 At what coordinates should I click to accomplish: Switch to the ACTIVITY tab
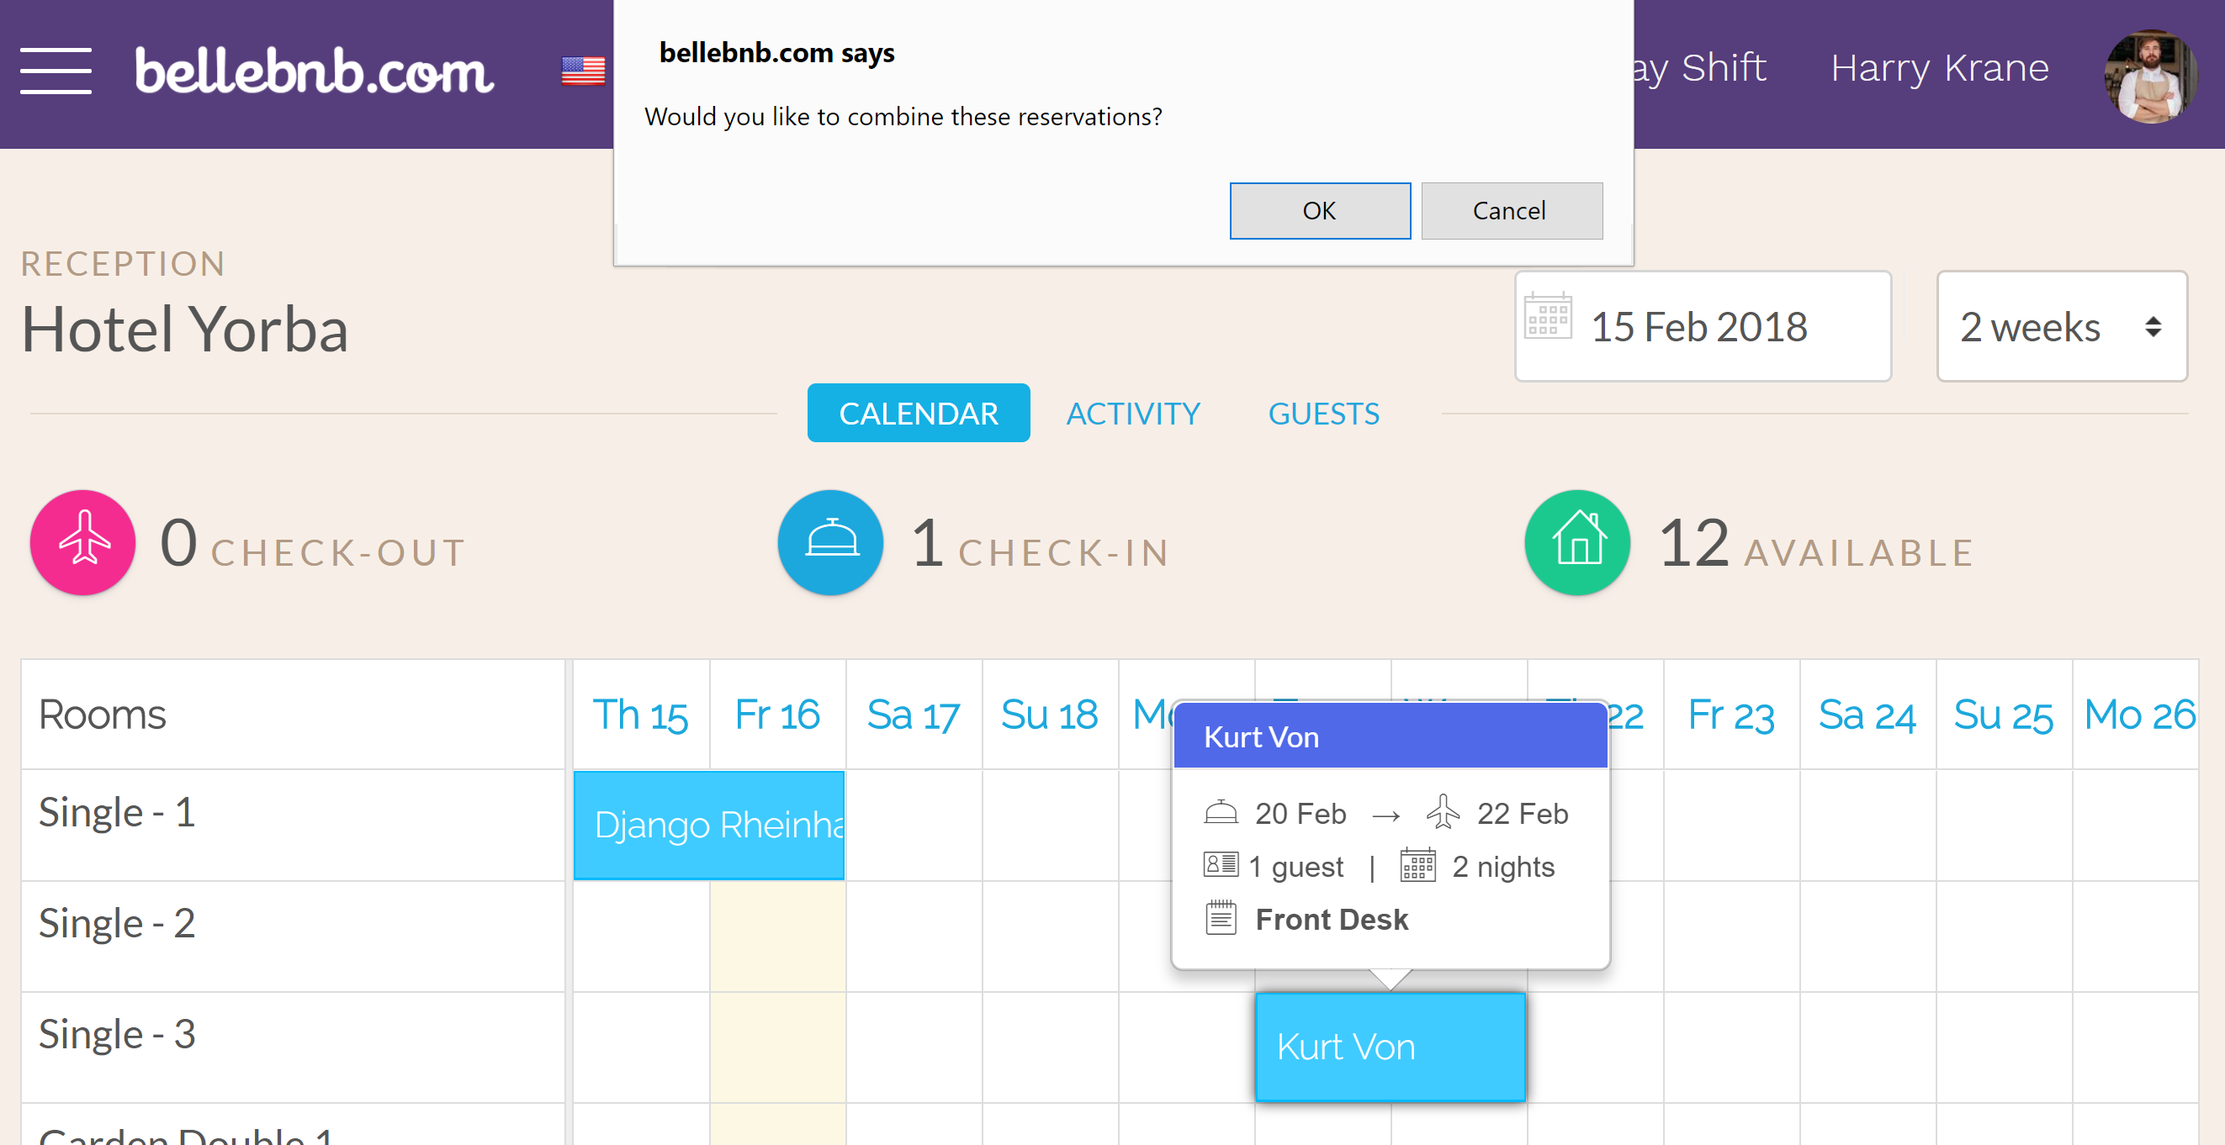(1132, 414)
